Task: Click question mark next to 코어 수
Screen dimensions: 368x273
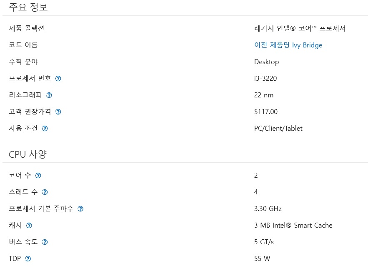Action: (x=38, y=175)
